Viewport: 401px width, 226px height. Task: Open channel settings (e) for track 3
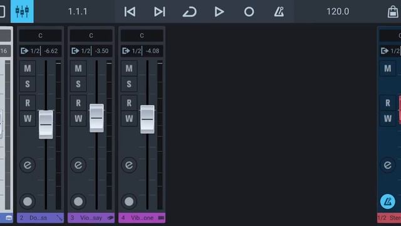pyautogui.click(x=78, y=165)
